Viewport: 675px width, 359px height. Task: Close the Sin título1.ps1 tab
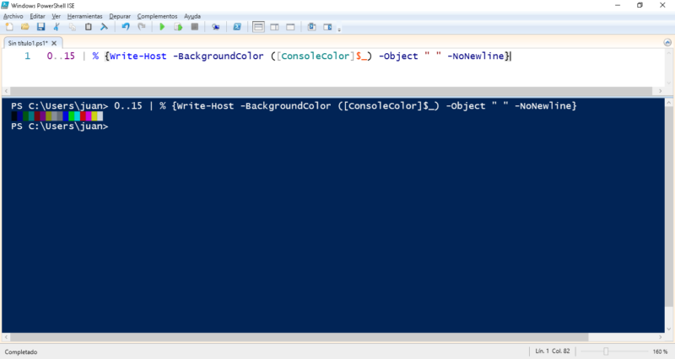pos(54,43)
